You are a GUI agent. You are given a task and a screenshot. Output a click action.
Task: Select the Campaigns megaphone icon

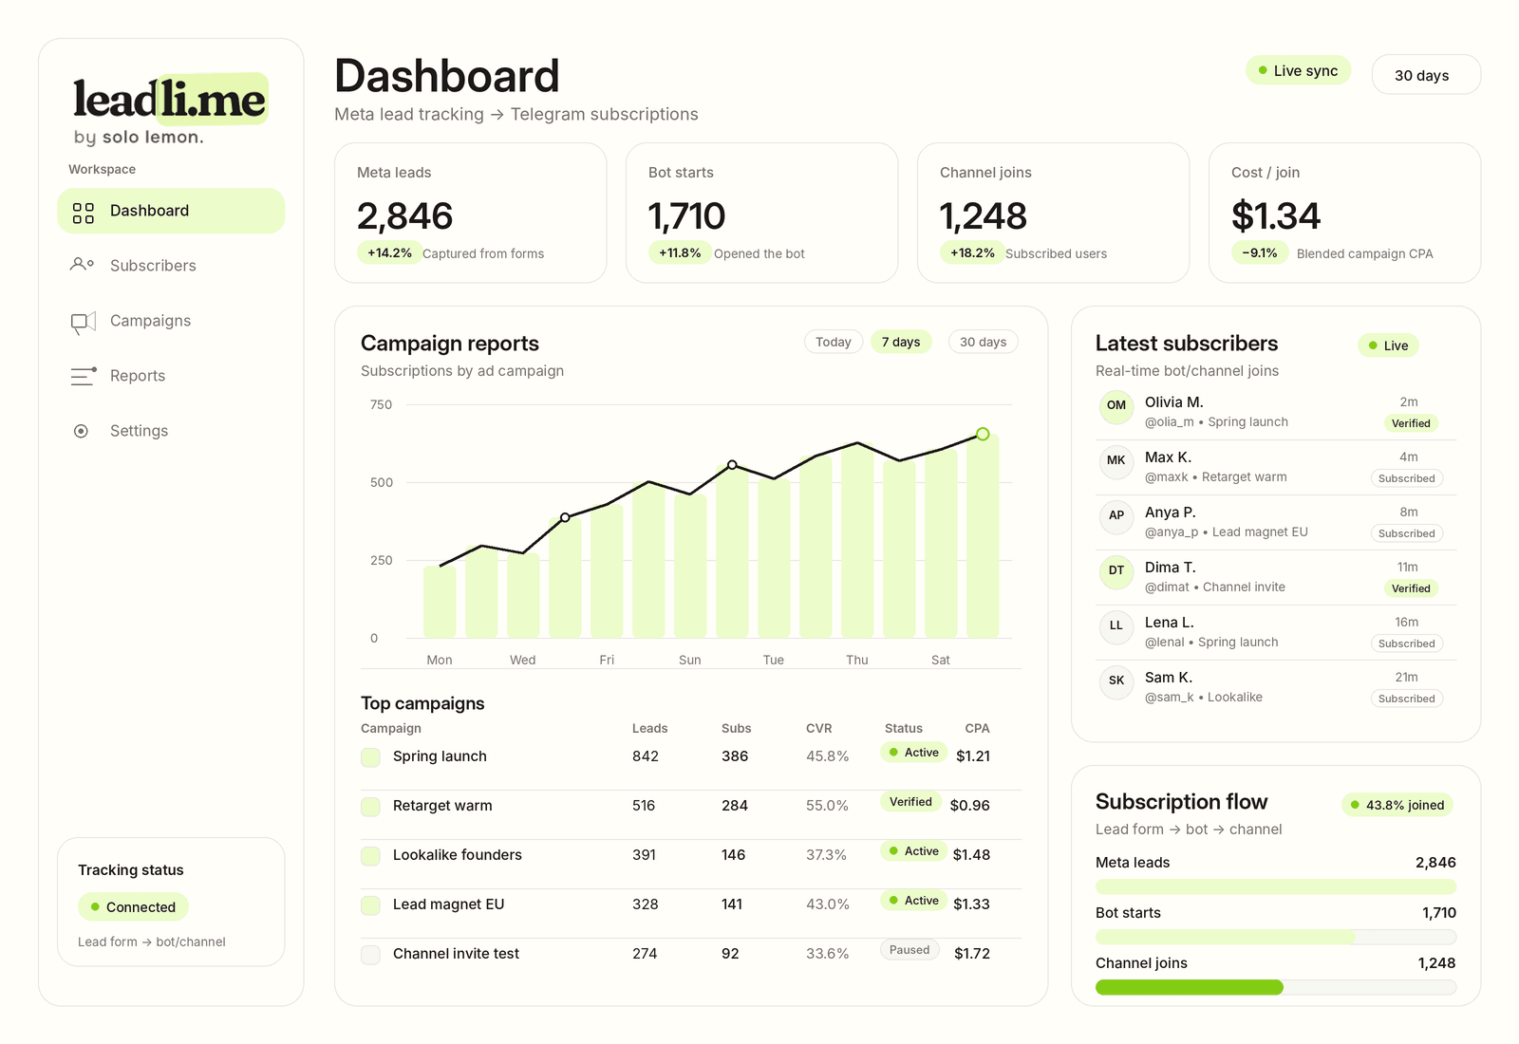[84, 323]
